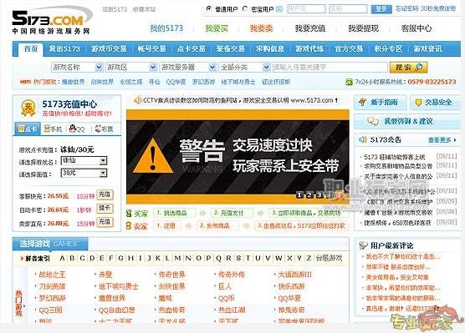The image size is (465, 333).
Task: Click the warning banner image
Action: pos(238,156)
